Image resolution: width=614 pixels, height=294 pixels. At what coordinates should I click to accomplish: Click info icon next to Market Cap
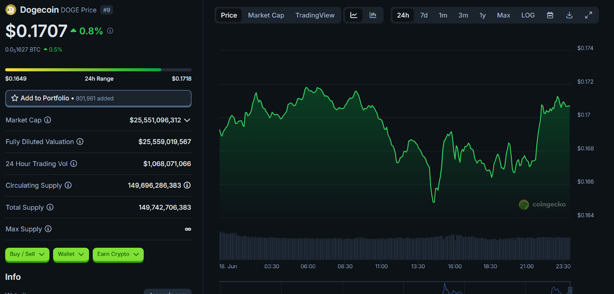coord(48,120)
